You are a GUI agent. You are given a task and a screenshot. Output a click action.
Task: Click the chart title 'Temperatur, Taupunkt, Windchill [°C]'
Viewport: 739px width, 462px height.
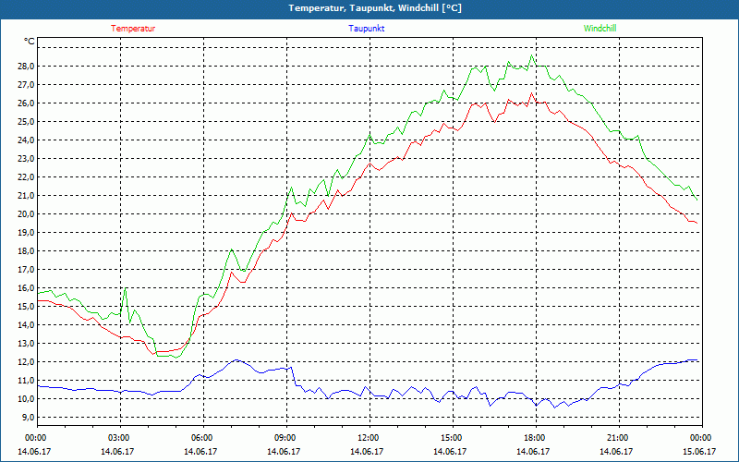pyautogui.click(x=375, y=8)
